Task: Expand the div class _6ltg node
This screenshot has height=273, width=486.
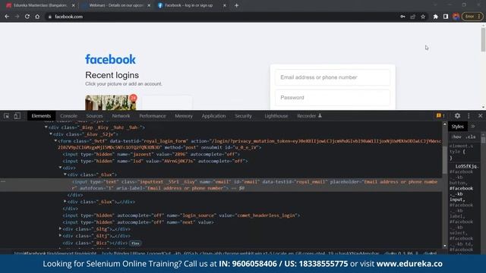Action: tap(61, 229)
